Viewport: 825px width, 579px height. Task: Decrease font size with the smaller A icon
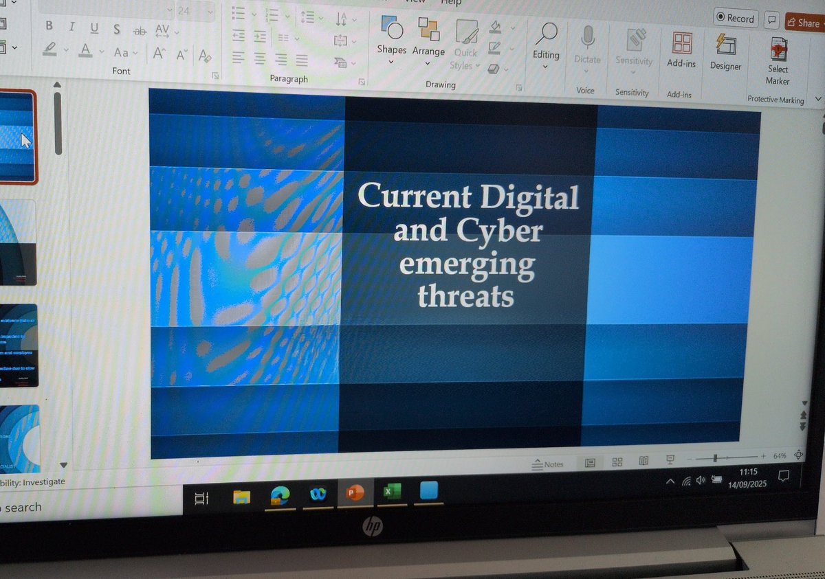[181, 54]
